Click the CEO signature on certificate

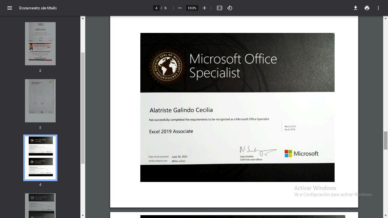pos(258,150)
